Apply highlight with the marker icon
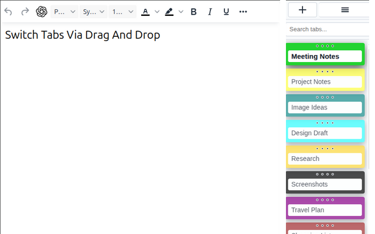Viewport: 375px width, 234px height. (169, 12)
